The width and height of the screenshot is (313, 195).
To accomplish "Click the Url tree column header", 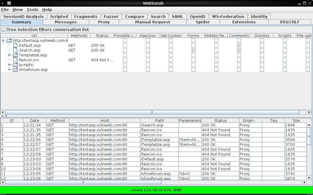I will click(34, 35).
